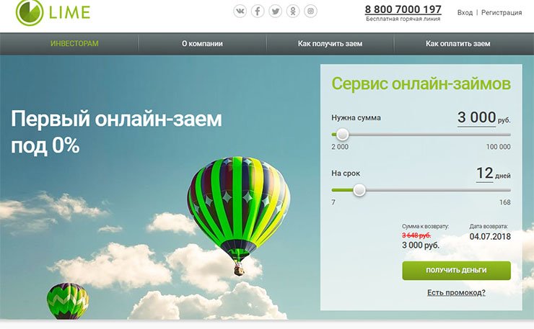The width and height of the screenshot is (534, 329).
Task: Go to Как получить заем menu item
Action: (330, 44)
